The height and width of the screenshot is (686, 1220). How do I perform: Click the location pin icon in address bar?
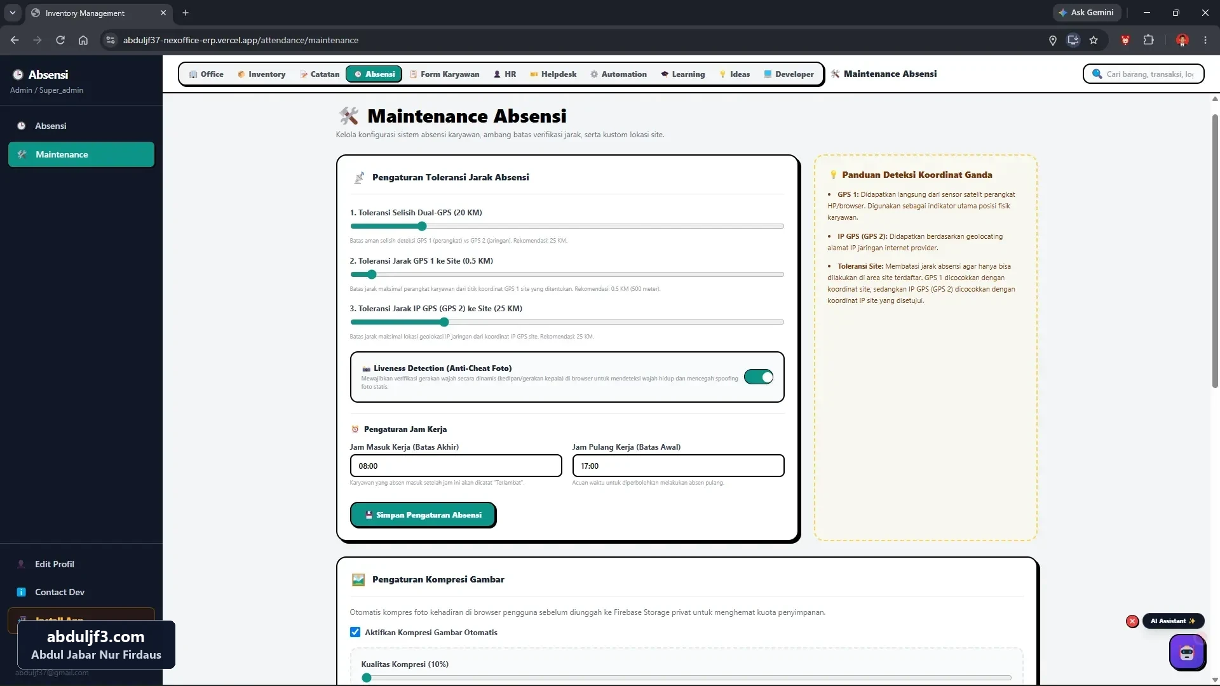click(1053, 40)
